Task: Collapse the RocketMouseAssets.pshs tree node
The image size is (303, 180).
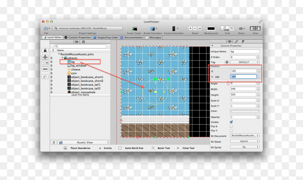Action: [59, 54]
